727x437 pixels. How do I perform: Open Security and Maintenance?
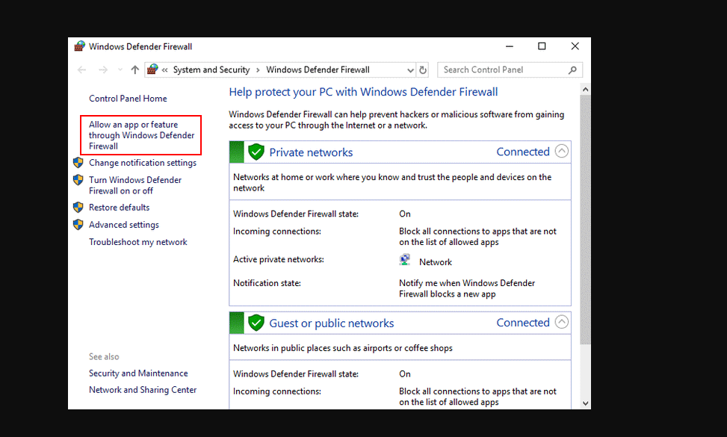[x=138, y=373]
